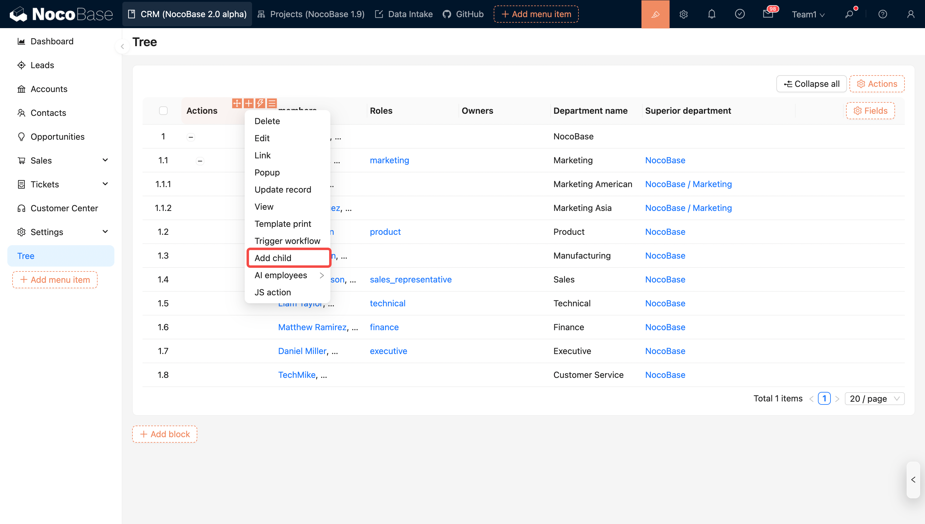
Task: Click the help question mark icon
Action: tap(882, 14)
